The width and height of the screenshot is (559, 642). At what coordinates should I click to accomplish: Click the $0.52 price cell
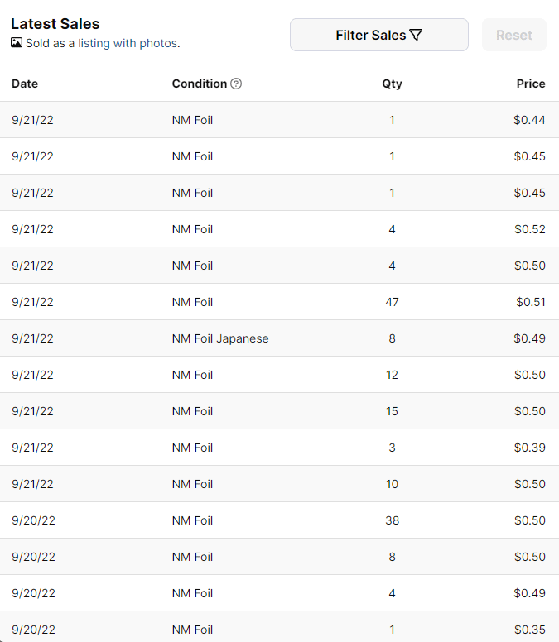click(529, 229)
